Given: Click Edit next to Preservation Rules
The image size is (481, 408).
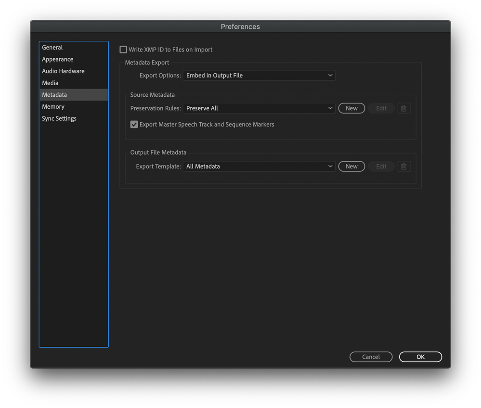Looking at the screenshot, I should [x=381, y=108].
